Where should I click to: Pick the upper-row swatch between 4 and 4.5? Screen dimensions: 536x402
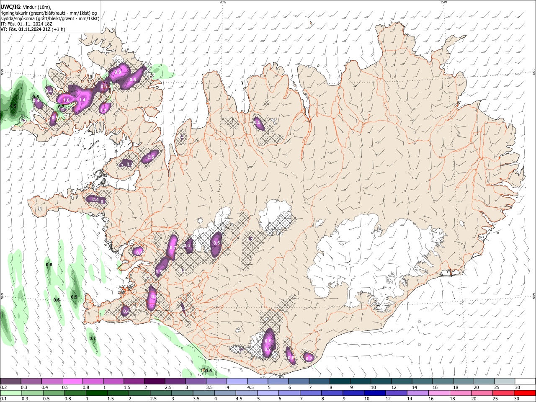click(x=237, y=381)
